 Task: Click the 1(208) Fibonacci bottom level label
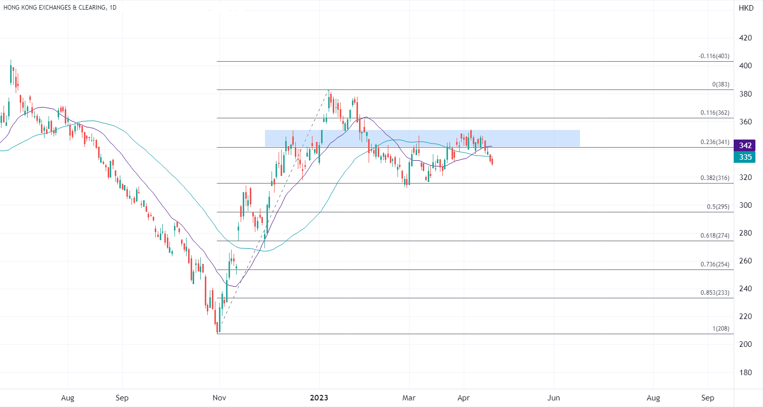coord(721,329)
